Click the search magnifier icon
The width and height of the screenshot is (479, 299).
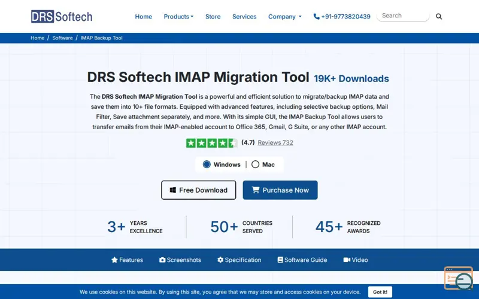tap(439, 17)
